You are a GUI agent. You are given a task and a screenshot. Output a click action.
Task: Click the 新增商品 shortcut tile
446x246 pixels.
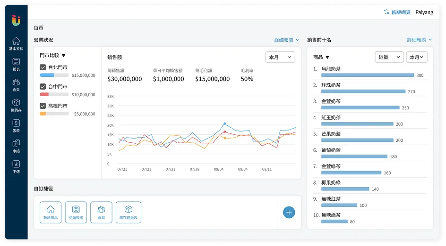coord(51,213)
